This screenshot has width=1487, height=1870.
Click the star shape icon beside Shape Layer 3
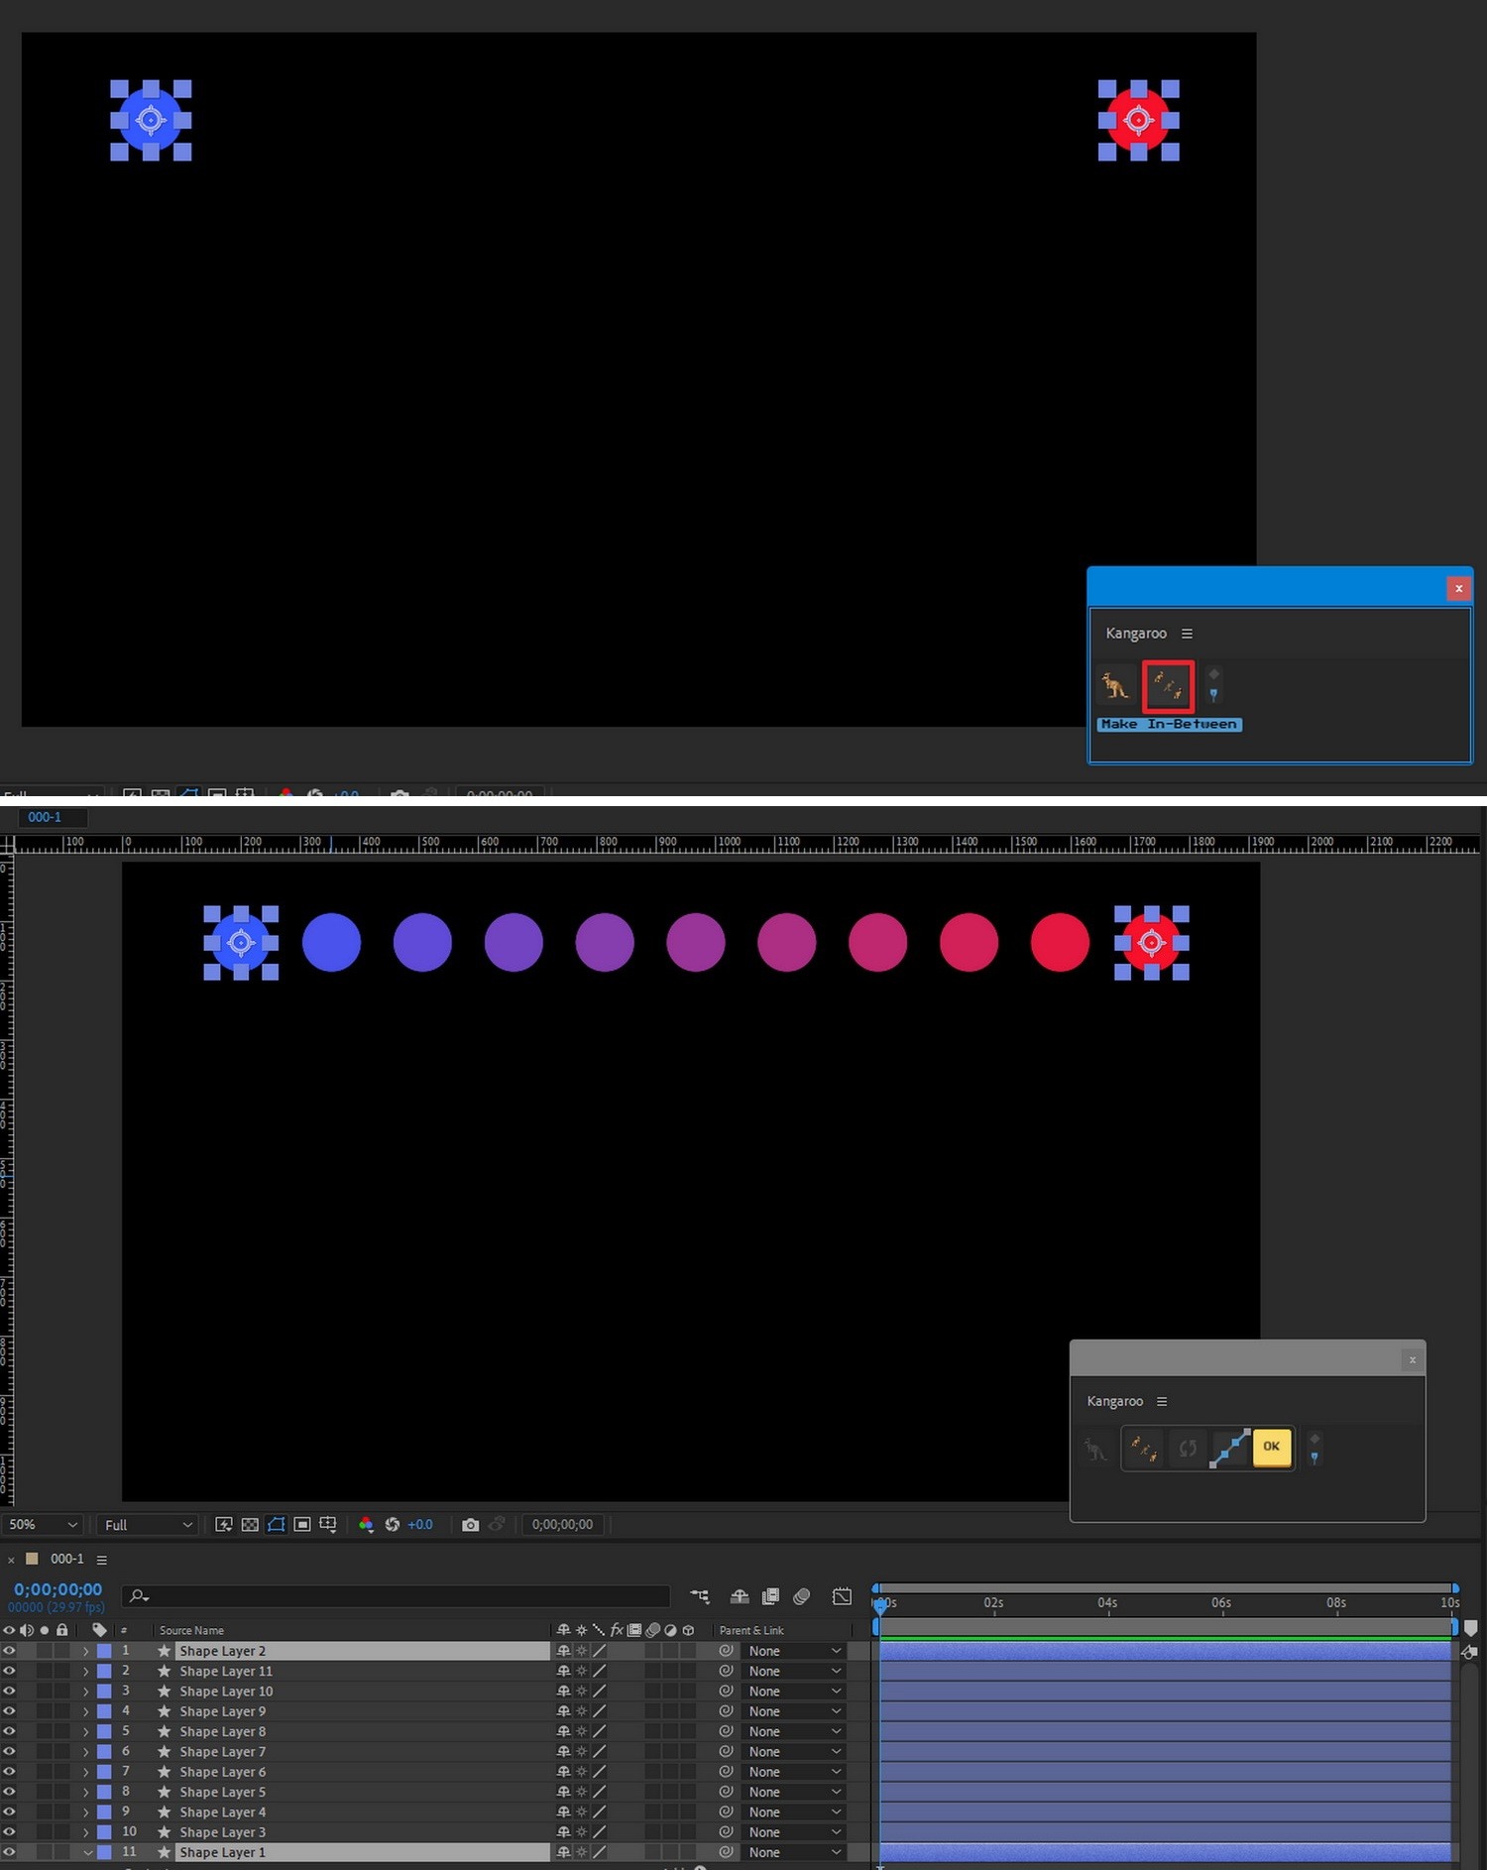165,1832
